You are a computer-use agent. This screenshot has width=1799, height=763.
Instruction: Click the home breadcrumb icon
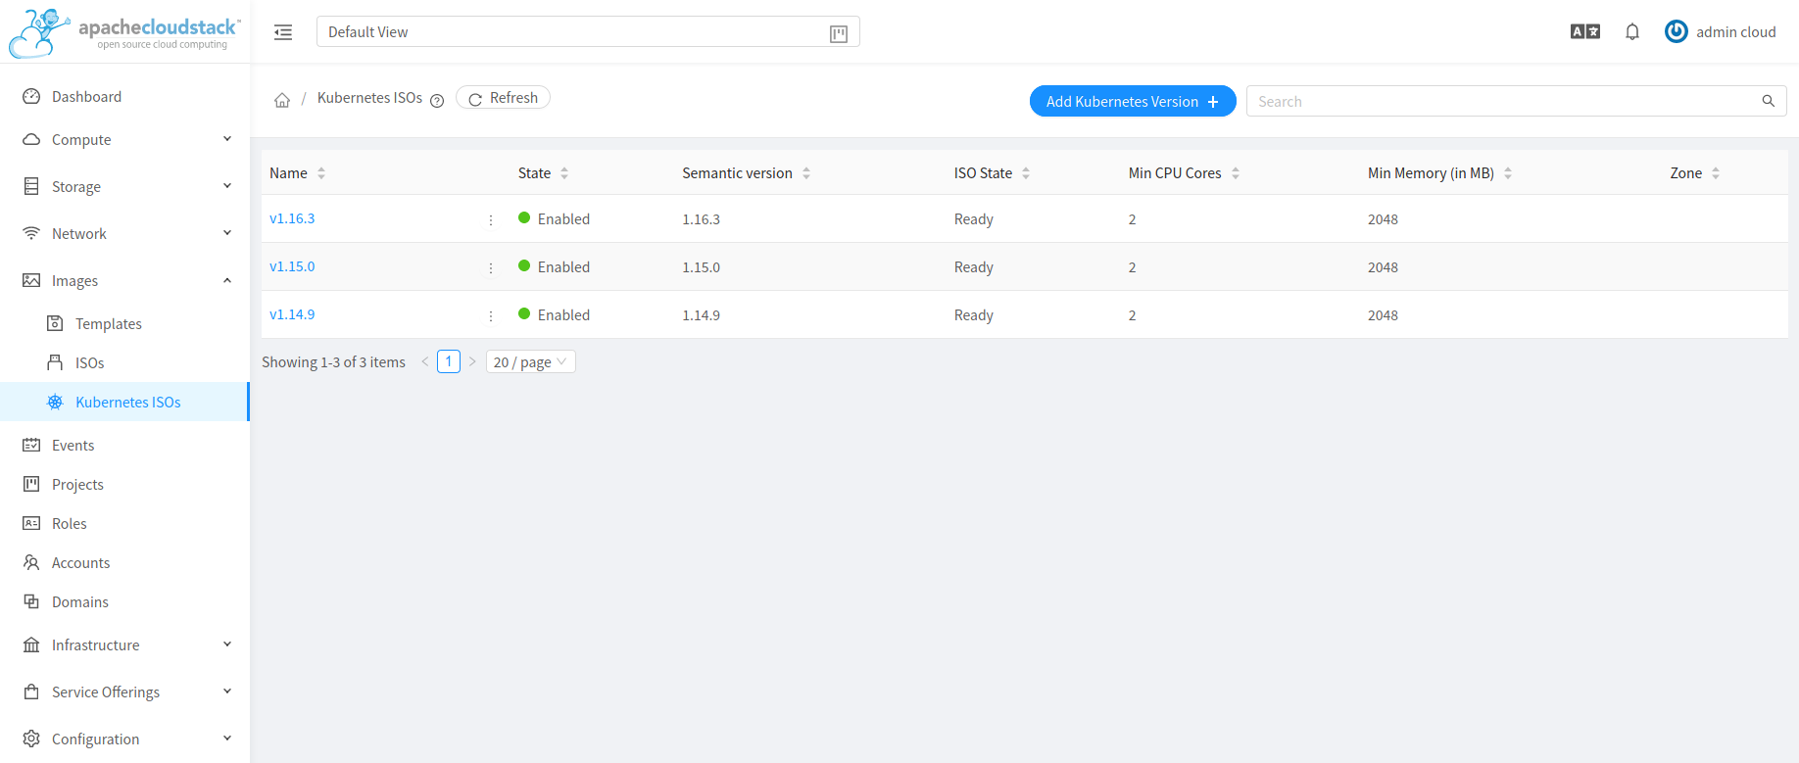pos(282,100)
